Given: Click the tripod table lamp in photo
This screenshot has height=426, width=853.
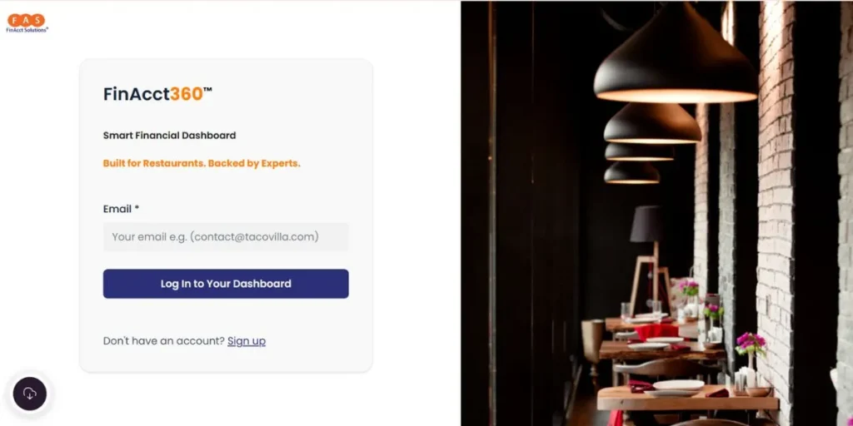Looking at the screenshot, I should coord(650,255).
